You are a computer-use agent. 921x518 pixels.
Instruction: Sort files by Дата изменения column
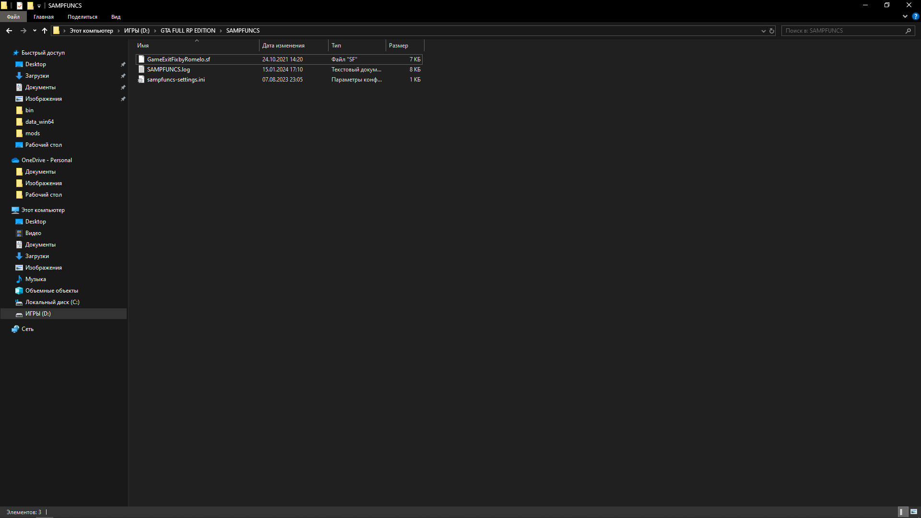pyautogui.click(x=283, y=46)
